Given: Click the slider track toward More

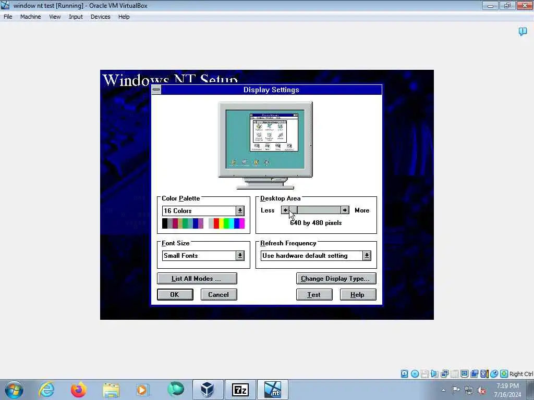Looking at the screenshot, I should pyautogui.click(x=319, y=210).
